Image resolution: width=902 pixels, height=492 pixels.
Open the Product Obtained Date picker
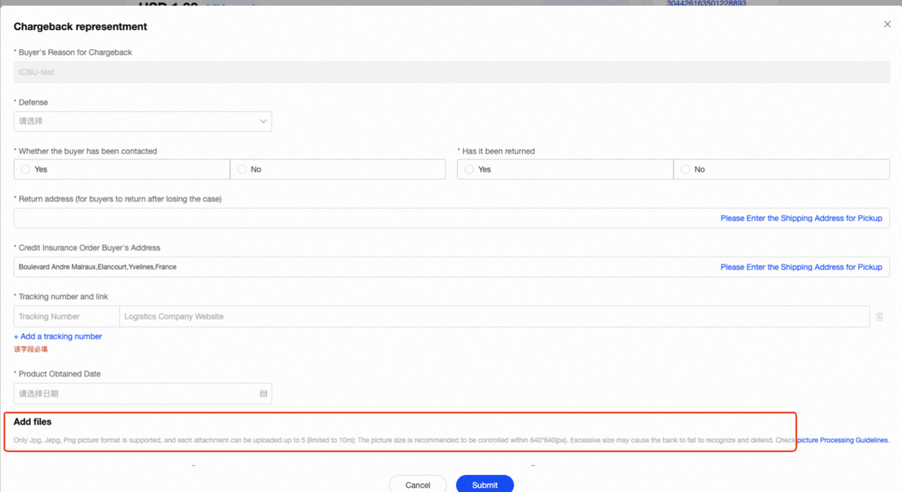tap(143, 394)
